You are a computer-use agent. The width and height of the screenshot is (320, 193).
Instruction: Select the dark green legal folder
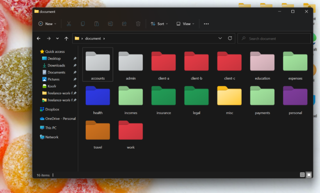[x=197, y=100]
